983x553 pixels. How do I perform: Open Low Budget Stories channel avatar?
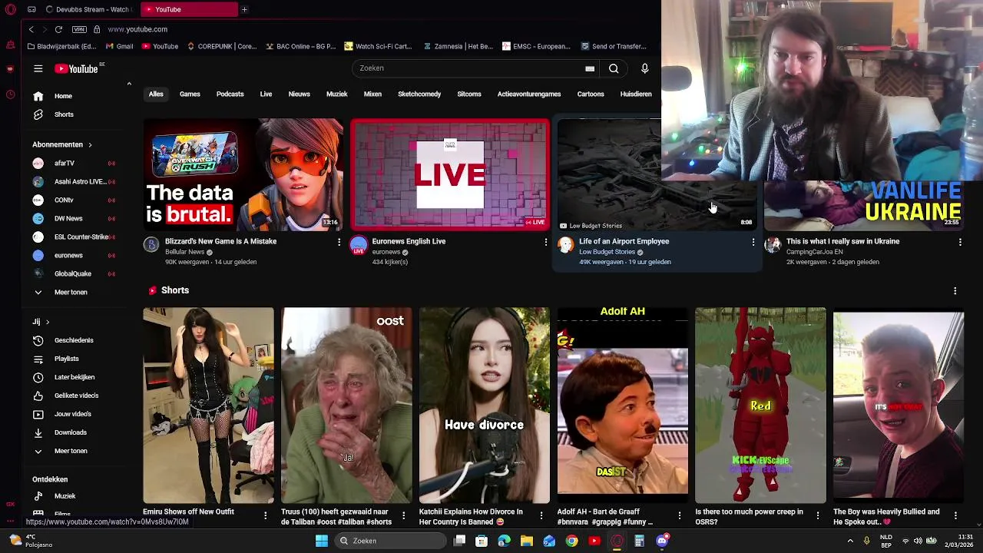566,245
